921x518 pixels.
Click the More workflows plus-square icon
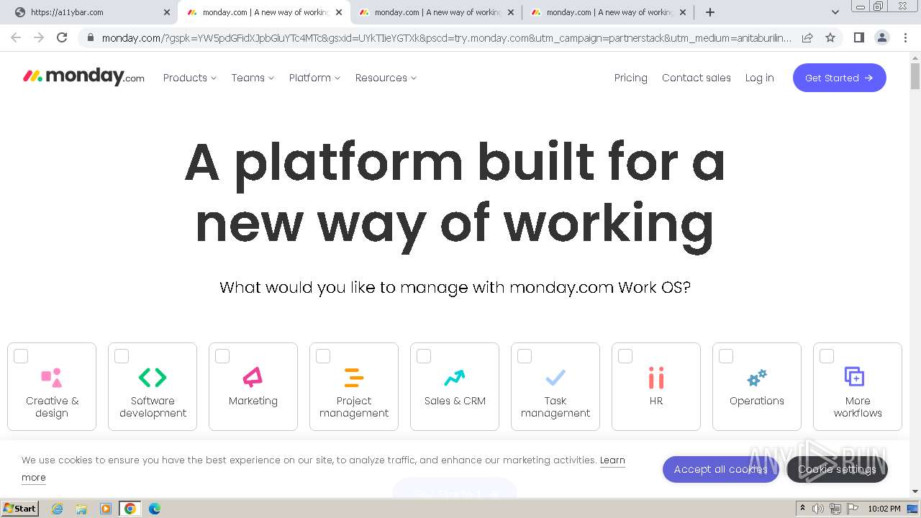click(x=854, y=376)
